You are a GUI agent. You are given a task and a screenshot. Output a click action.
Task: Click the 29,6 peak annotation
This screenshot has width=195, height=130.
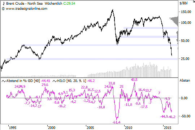[45, 85]
